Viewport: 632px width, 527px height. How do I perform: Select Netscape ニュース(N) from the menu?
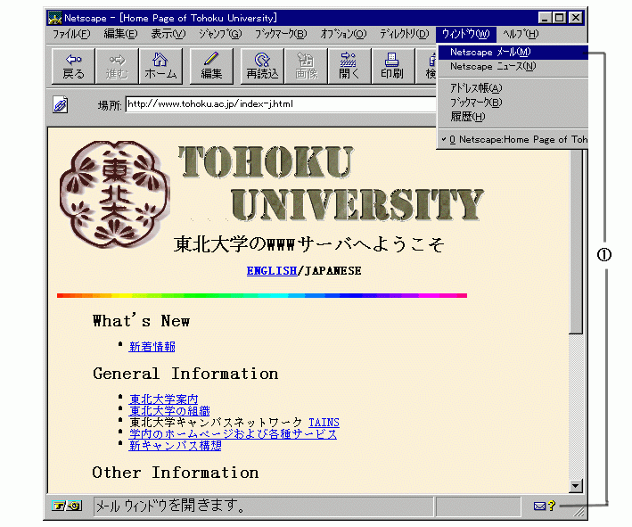point(513,67)
